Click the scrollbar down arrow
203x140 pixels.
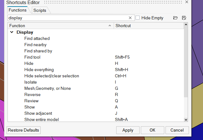[x=186, y=120]
